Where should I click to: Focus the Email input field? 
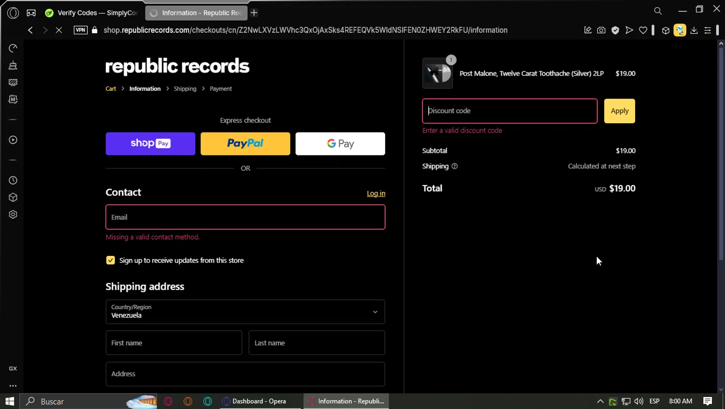(246, 217)
